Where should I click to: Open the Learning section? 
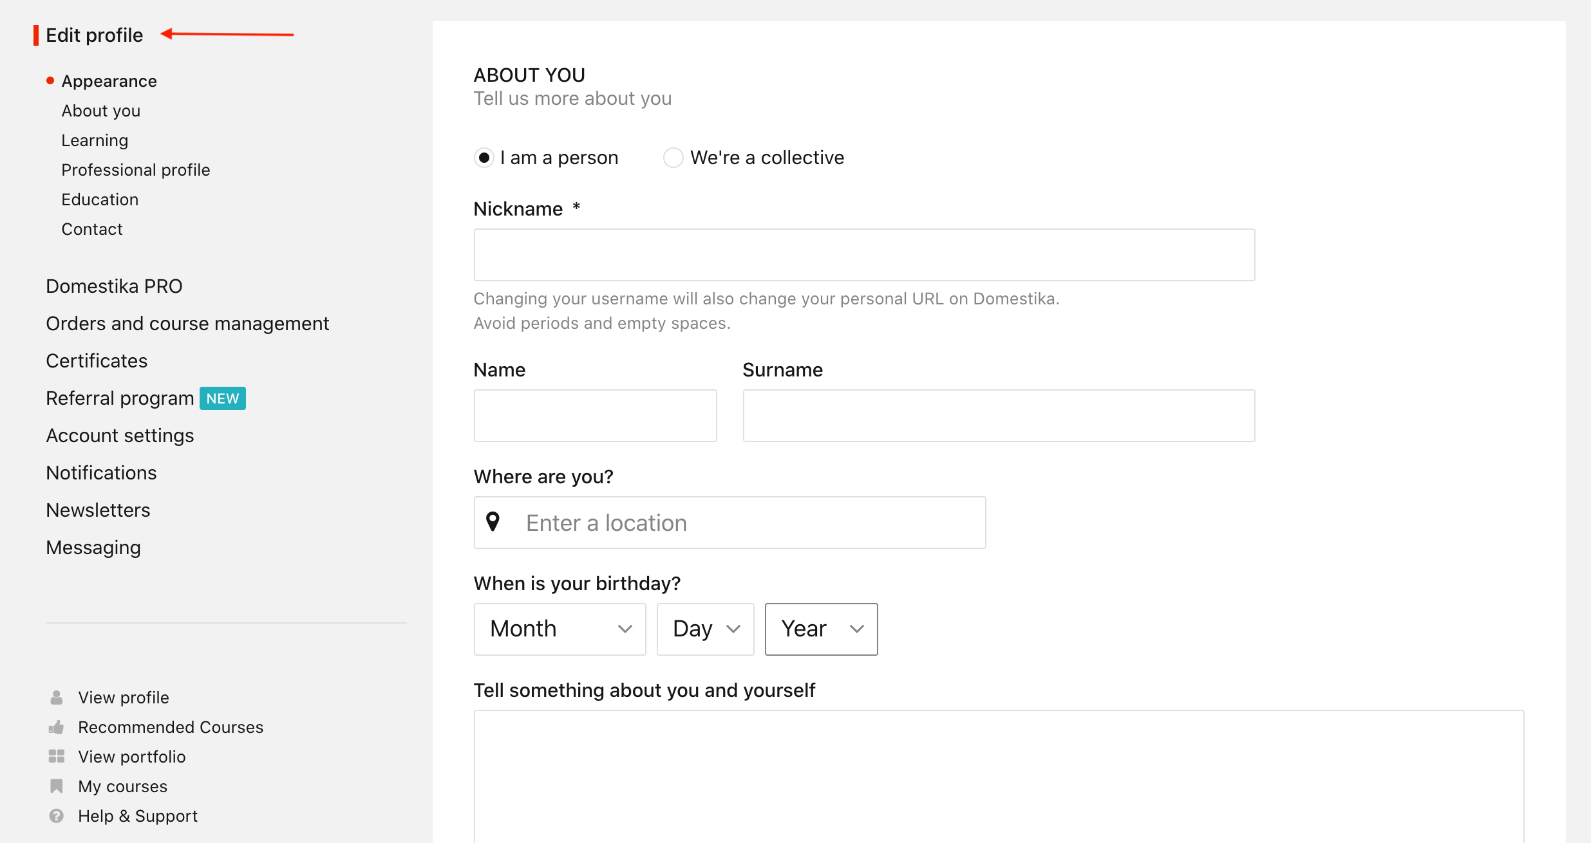coord(95,140)
